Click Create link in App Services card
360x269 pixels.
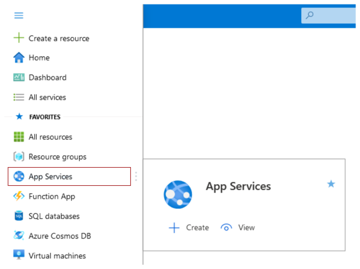tap(197, 228)
